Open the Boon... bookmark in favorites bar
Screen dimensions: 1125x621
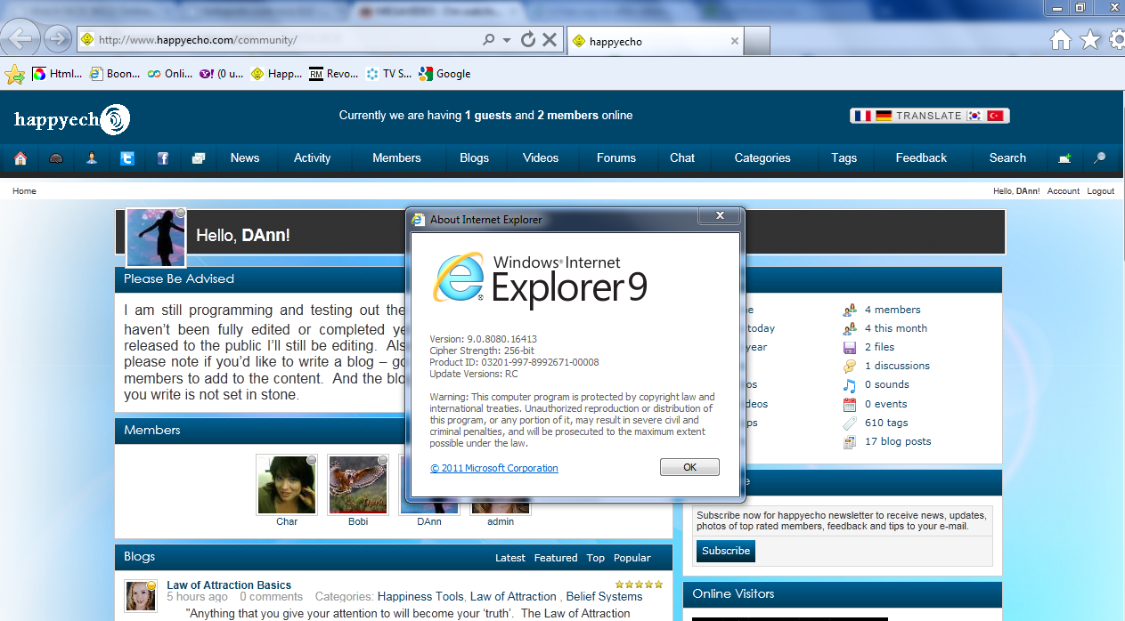(115, 74)
